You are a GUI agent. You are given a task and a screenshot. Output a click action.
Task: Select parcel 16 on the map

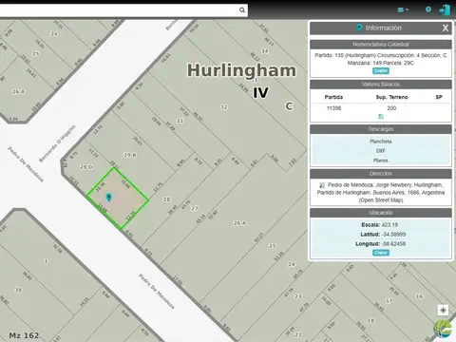pos(419,296)
